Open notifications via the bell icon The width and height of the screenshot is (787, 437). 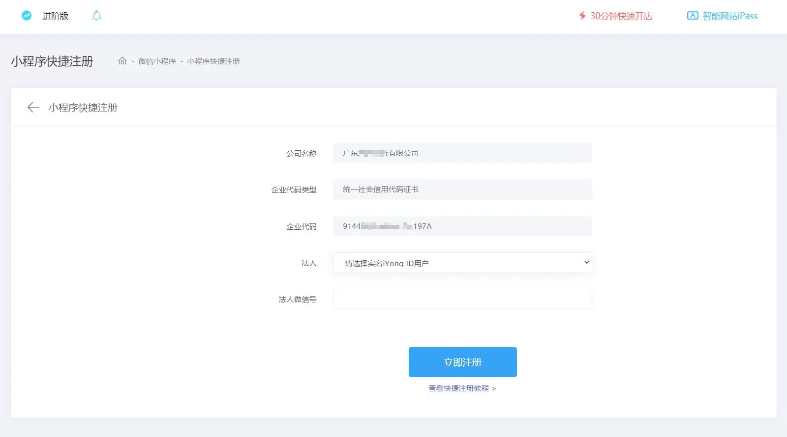point(96,16)
